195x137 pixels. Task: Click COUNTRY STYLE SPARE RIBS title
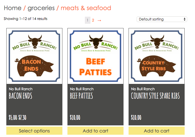tap(155, 96)
